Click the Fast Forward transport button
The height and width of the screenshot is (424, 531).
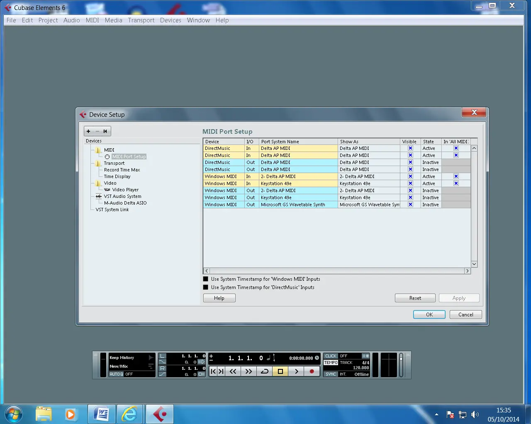[x=248, y=371]
